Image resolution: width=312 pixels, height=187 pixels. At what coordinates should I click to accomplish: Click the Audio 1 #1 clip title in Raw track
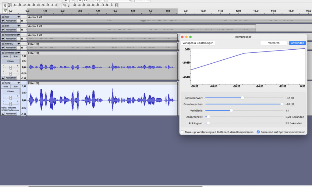tap(35, 17)
